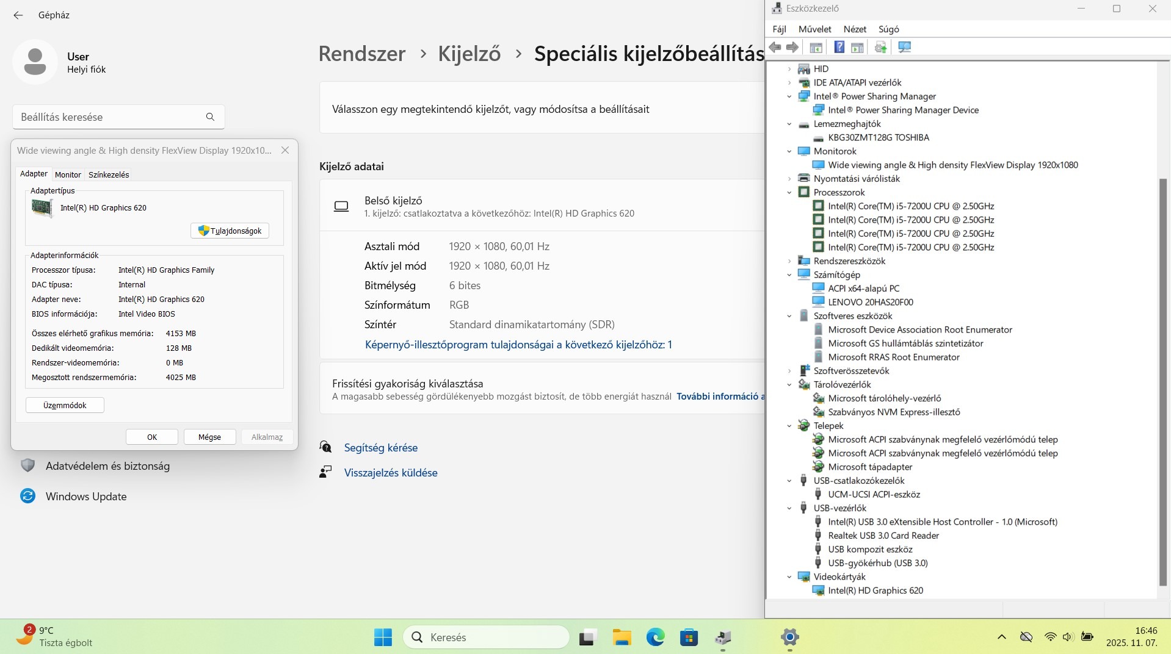Expand the Szoftverösszetevők node
Image resolution: width=1171 pixels, height=654 pixels.
(x=789, y=371)
